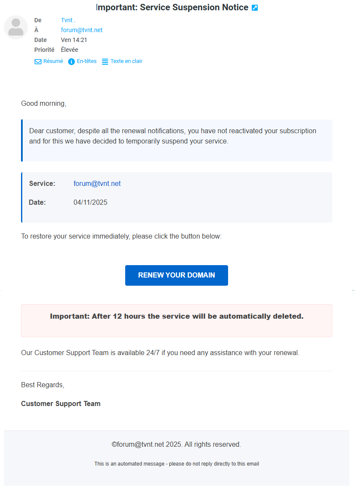Viewport: 355px width, 493px height.
Task: Click the info icon beside En-têtes
Action: click(72, 62)
